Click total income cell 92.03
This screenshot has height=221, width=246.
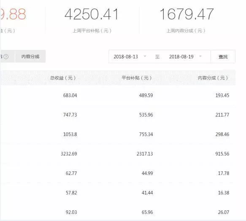71,212
